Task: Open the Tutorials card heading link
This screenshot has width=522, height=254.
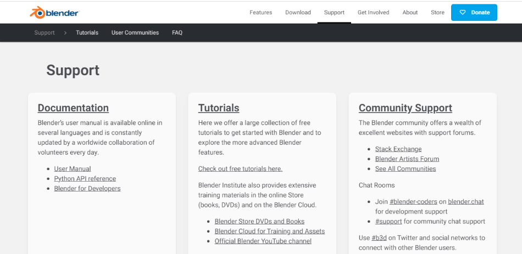Action: click(x=219, y=108)
